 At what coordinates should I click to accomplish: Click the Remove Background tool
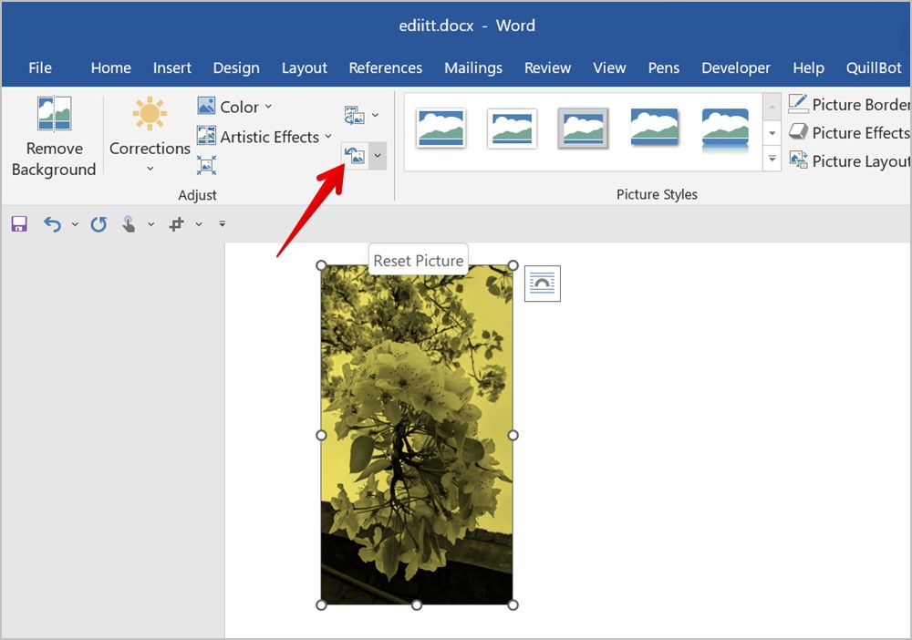coord(54,137)
